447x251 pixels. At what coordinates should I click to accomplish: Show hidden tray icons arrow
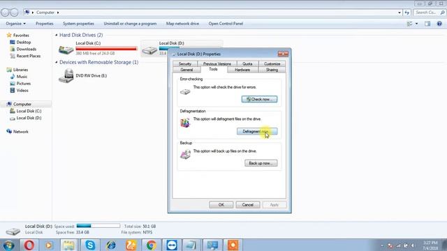(382, 245)
